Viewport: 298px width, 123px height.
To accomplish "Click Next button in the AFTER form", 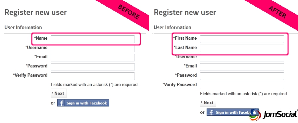I will (x=208, y=102).
